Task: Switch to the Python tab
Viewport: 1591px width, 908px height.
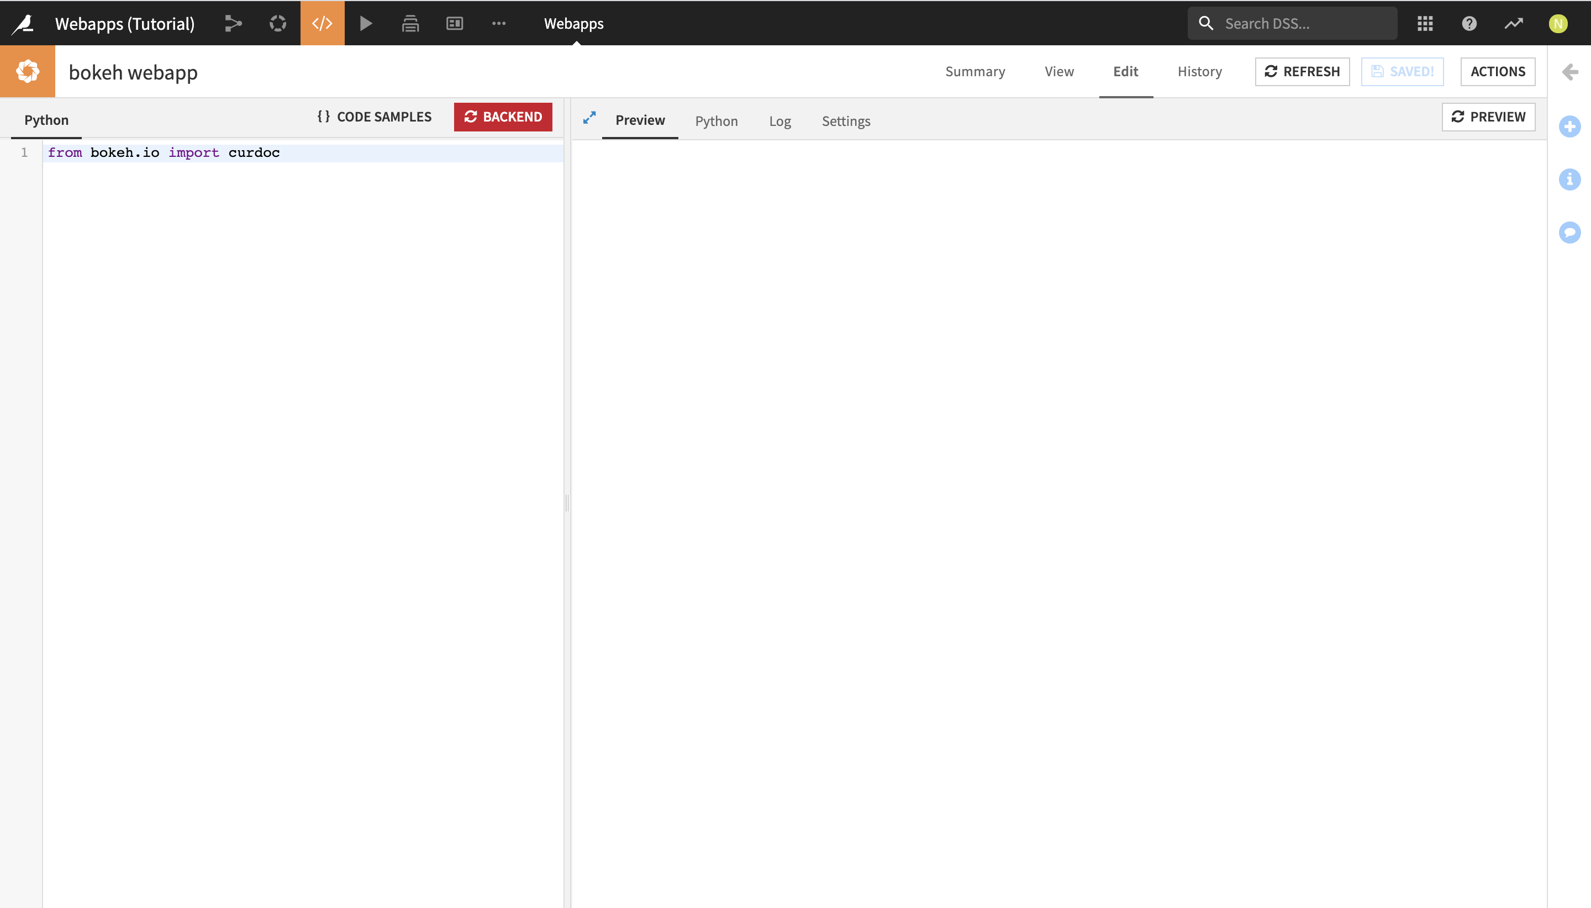Action: [x=717, y=120]
